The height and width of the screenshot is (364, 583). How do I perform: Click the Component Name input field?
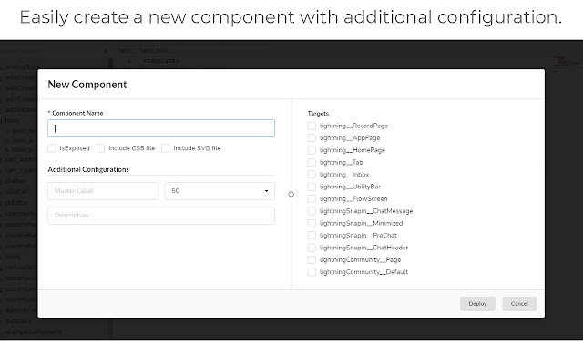coord(161,128)
